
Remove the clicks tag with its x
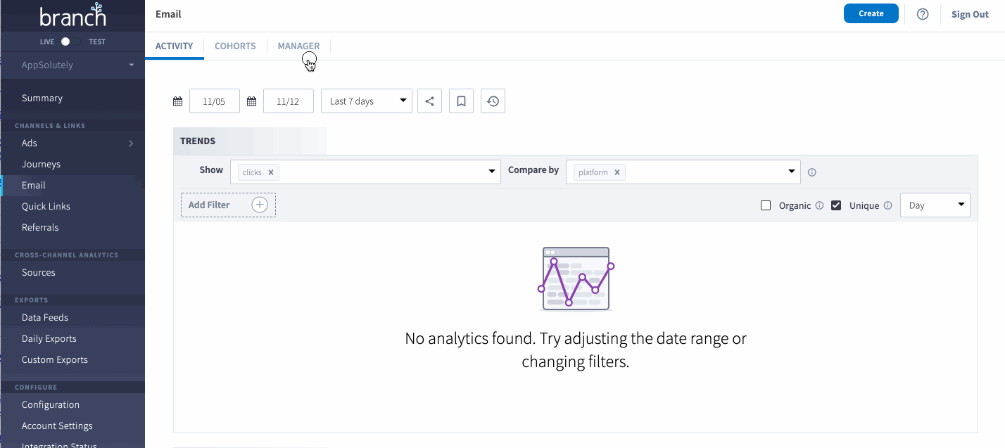click(x=270, y=172)
